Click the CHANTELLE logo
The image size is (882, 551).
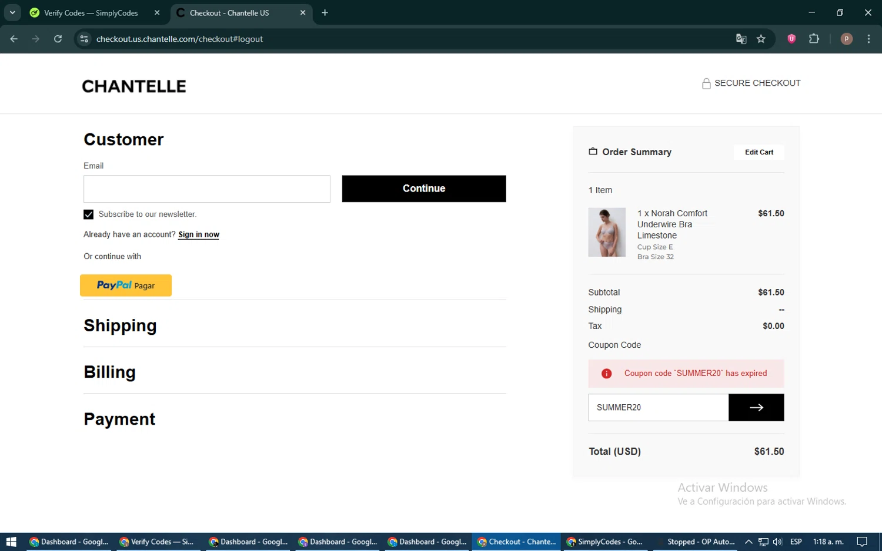(134, 86)
